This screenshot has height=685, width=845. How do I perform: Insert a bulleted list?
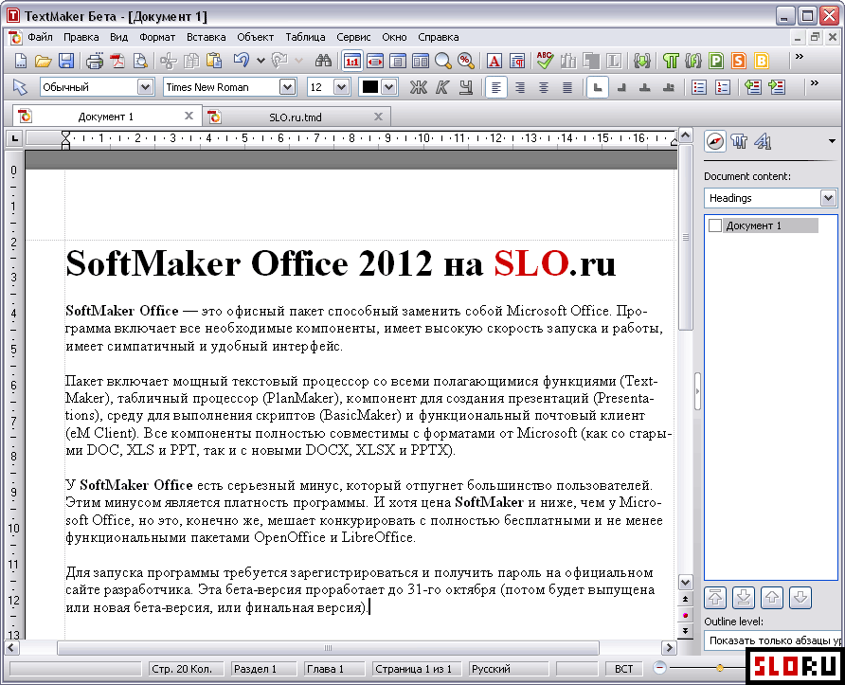tap(699, 87)
